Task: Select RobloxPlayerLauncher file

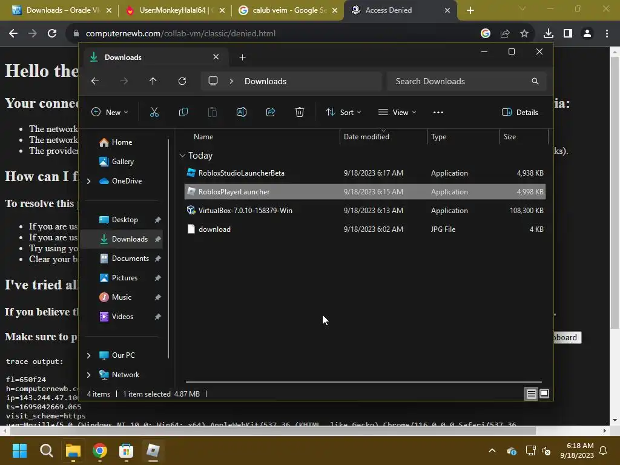Action: 365,192
